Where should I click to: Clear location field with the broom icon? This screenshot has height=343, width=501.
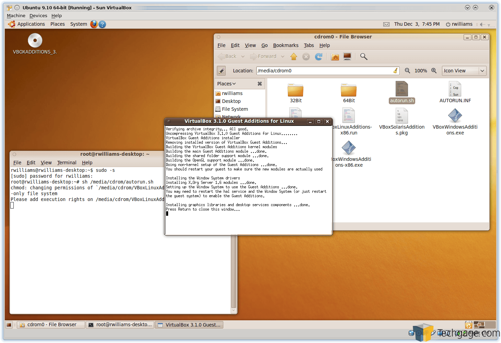click(x=396, y=71)
